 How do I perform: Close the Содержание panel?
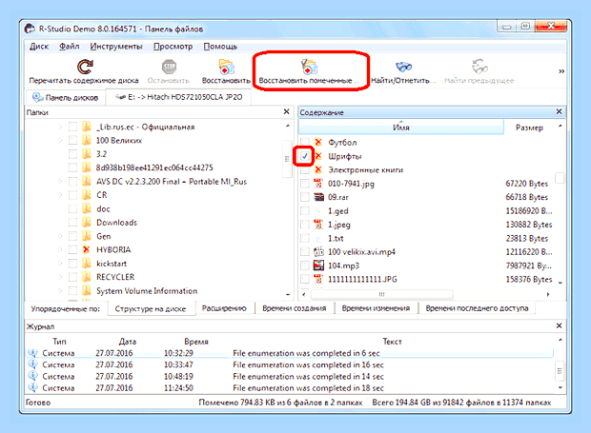559,111
